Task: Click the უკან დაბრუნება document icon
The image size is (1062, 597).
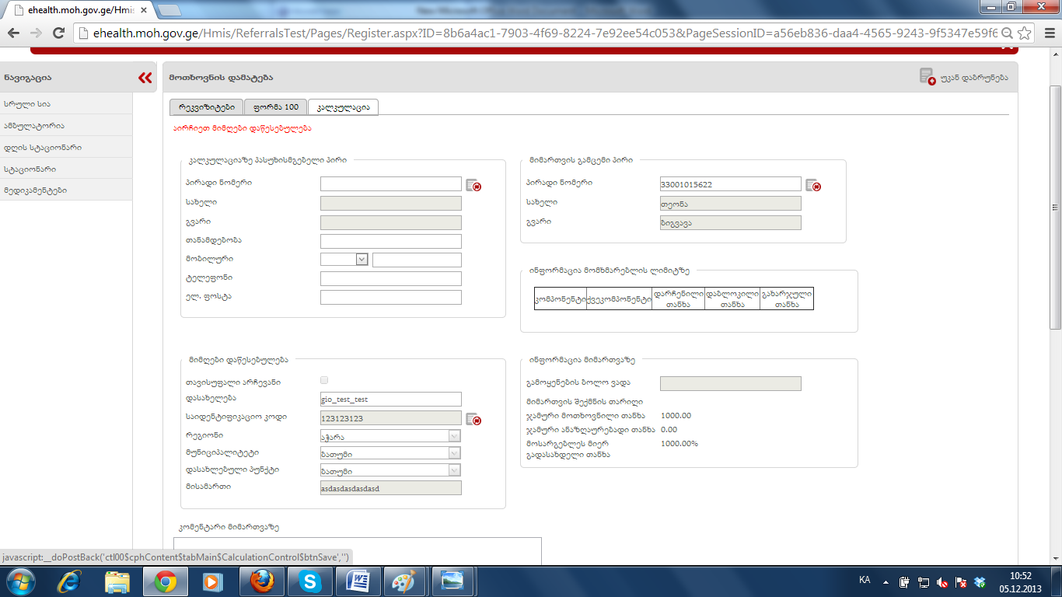Action: [927, 77]
